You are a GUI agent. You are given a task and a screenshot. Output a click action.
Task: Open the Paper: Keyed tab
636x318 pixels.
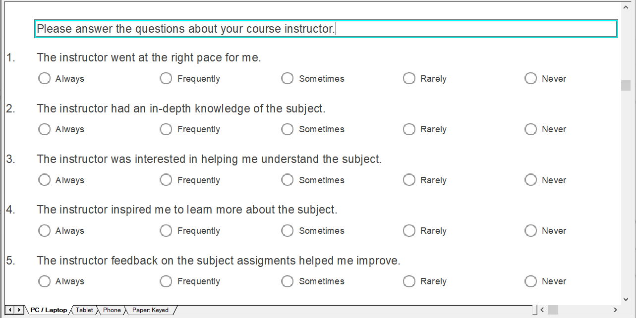[x=150, y=310]
